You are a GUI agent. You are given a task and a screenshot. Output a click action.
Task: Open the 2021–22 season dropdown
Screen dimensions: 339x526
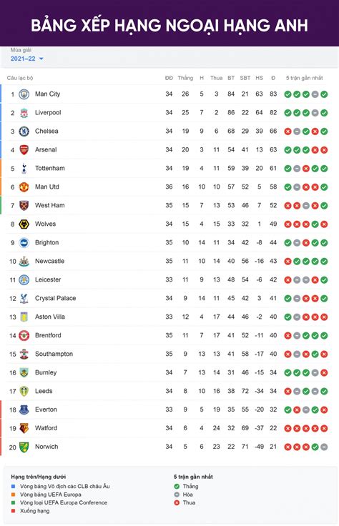27,59
